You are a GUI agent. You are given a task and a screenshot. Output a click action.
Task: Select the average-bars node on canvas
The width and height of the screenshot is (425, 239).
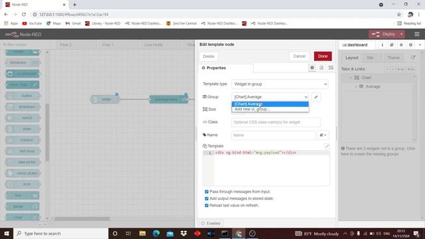[x=169, y=100]
